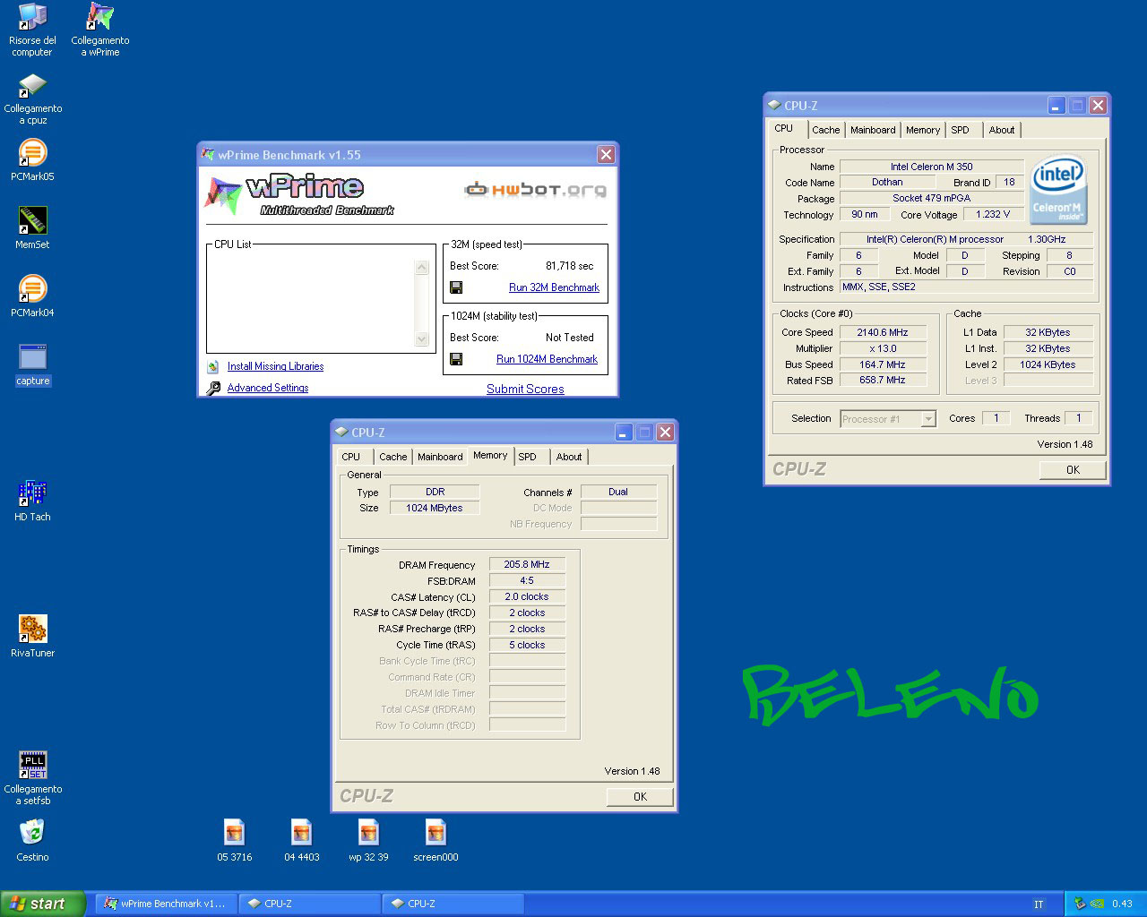Open the 05 3716 image file
Screen dimensions: 1147x917
(234, 840)
